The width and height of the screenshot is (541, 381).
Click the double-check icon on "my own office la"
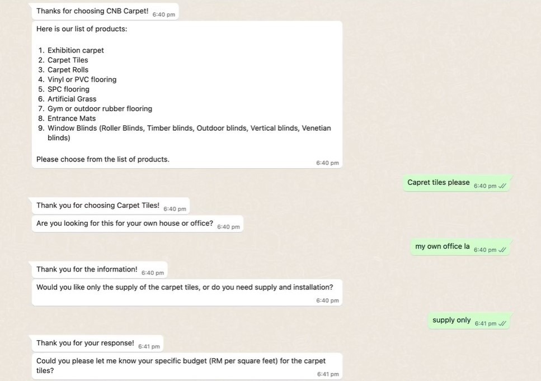coord(502,250)
